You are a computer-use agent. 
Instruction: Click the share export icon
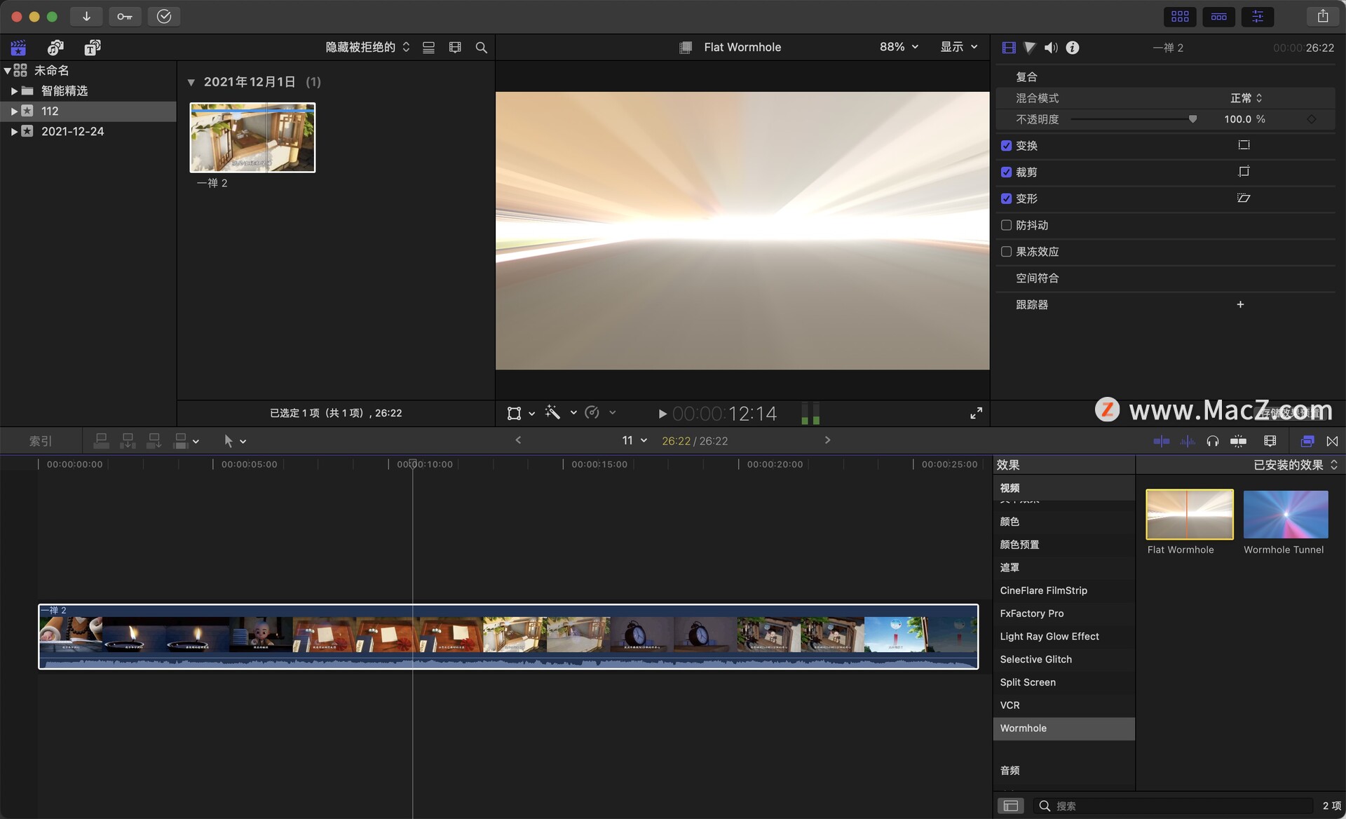(x=1322, y=16)
